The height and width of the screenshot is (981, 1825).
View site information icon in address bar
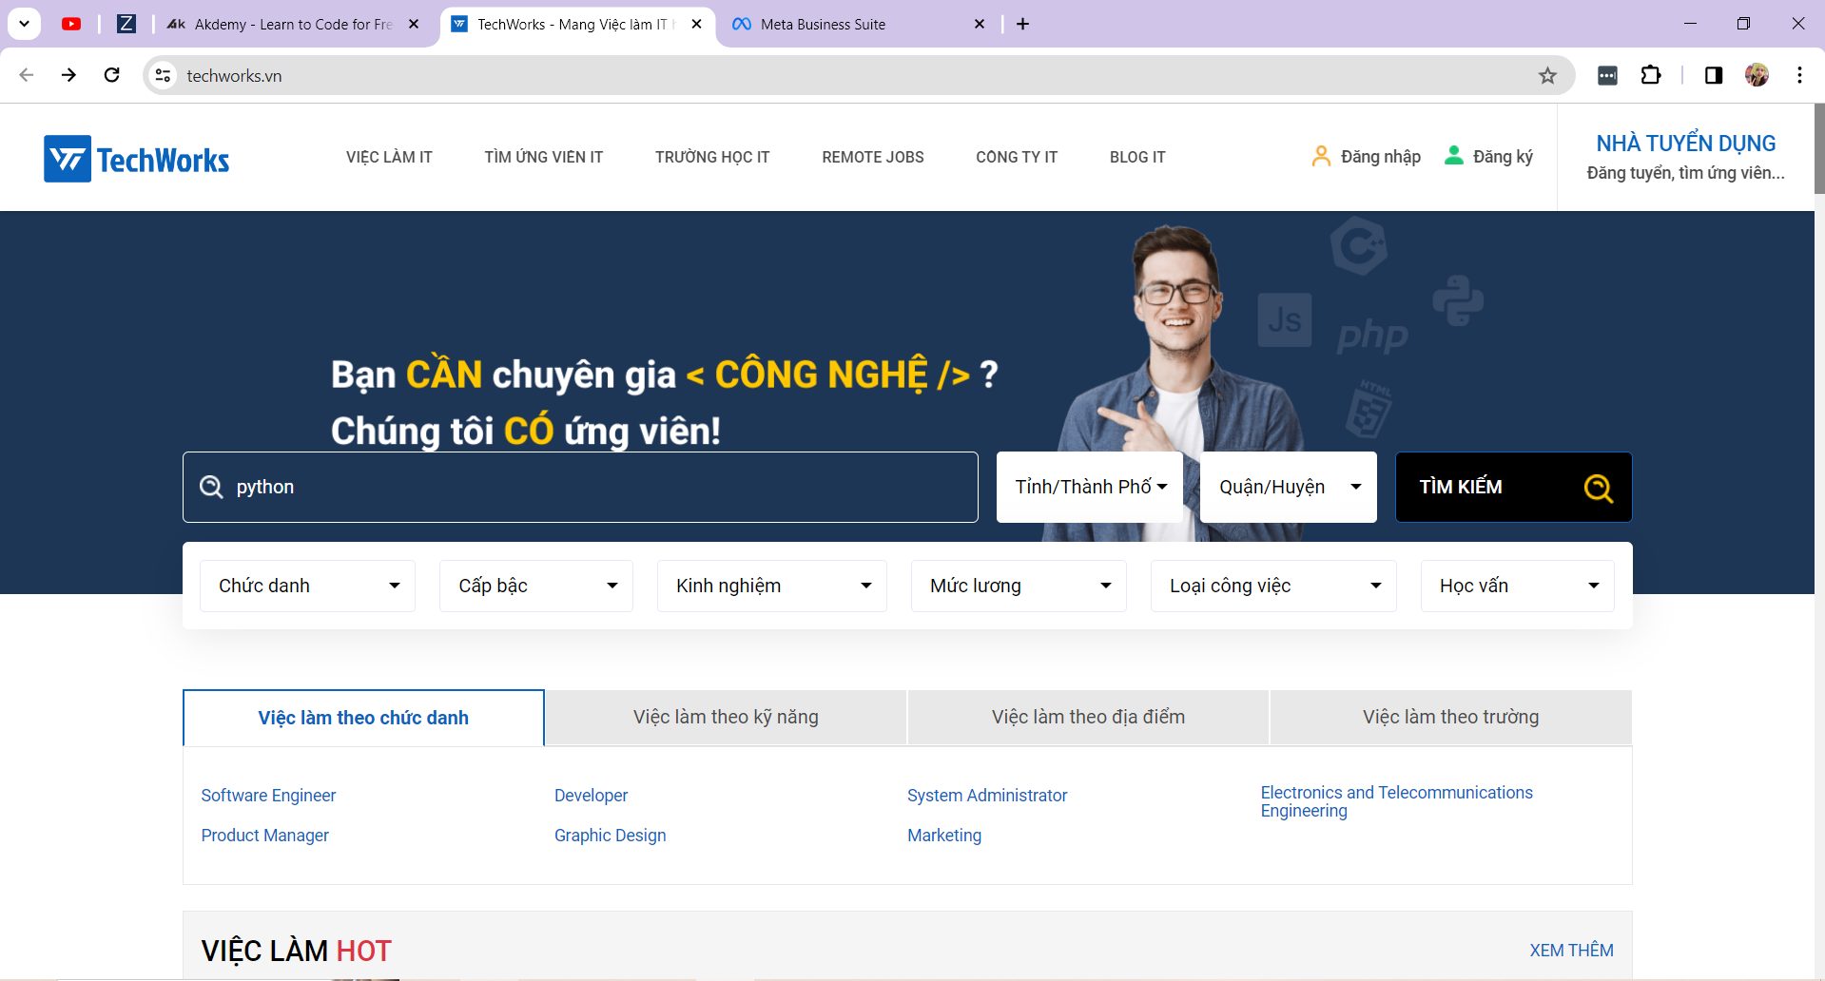(164, 76)
